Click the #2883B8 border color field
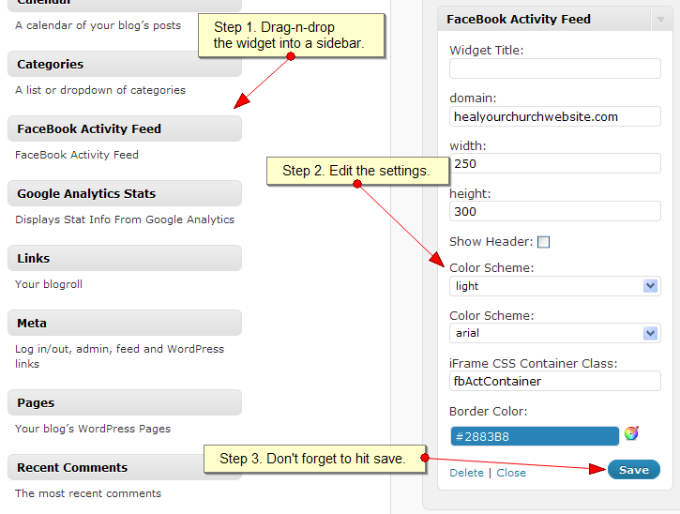This screenshot has height=514, width=680. (x=535, y=436)
